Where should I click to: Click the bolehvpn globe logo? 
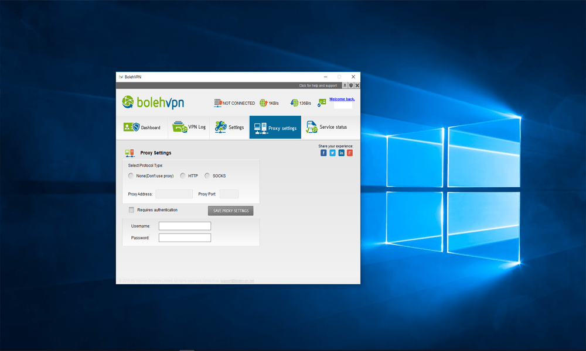(x=128, y=102)
